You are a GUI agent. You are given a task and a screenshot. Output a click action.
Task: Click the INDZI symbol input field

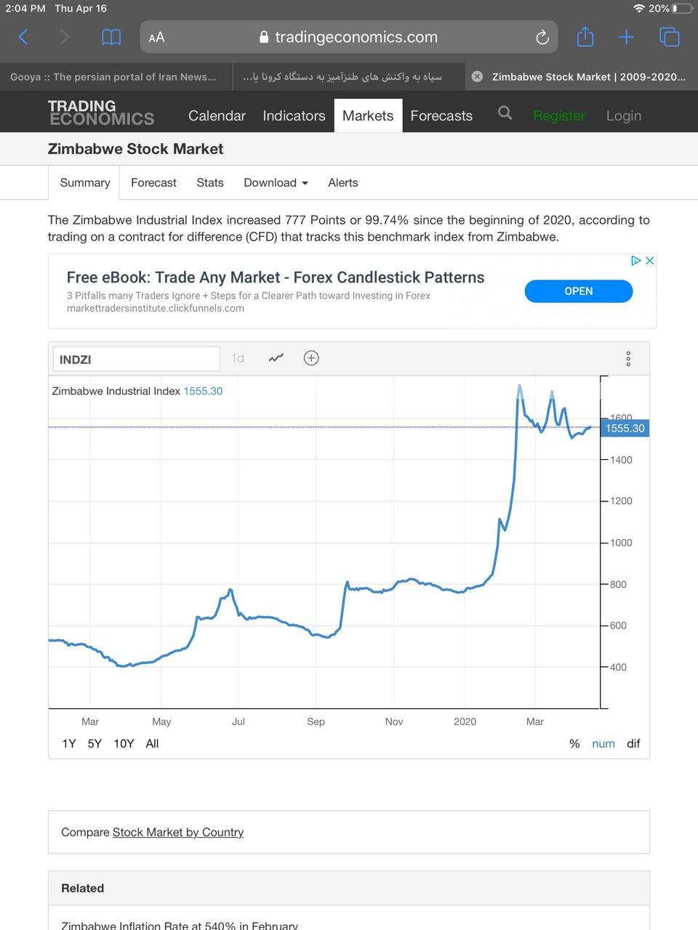coord(136,359)
